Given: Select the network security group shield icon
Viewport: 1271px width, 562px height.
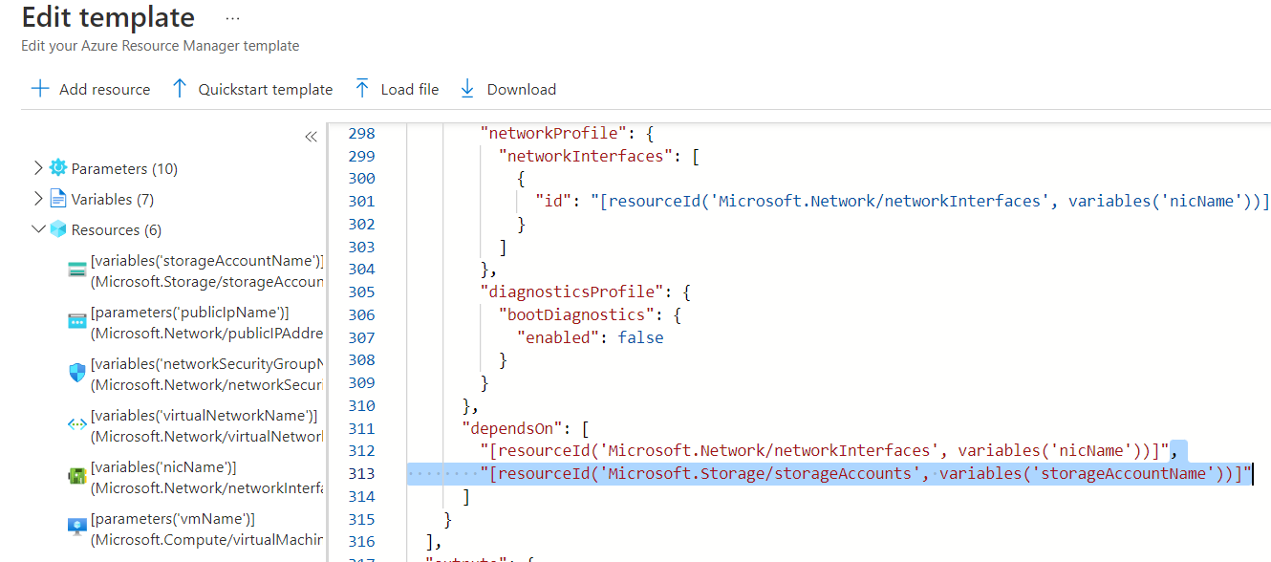Looking at the screenshot, I should (77, 373).
